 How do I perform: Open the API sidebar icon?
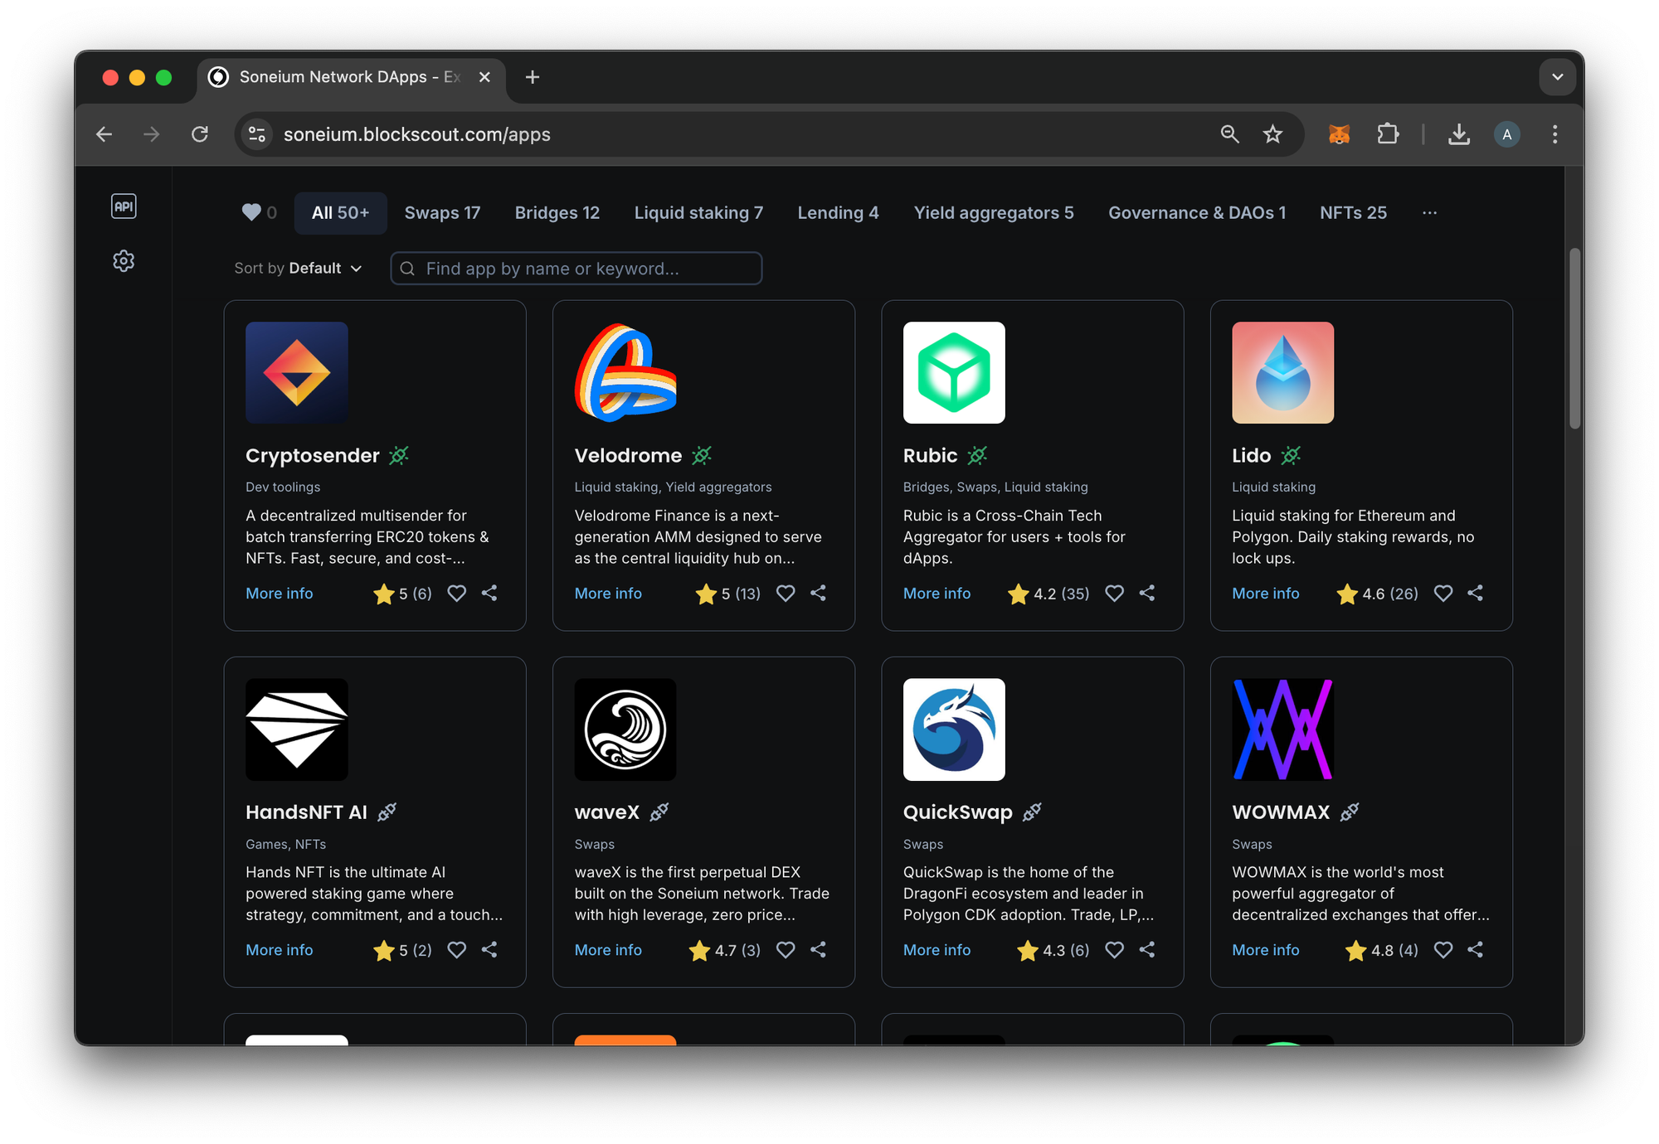click(x=124, y=206)
